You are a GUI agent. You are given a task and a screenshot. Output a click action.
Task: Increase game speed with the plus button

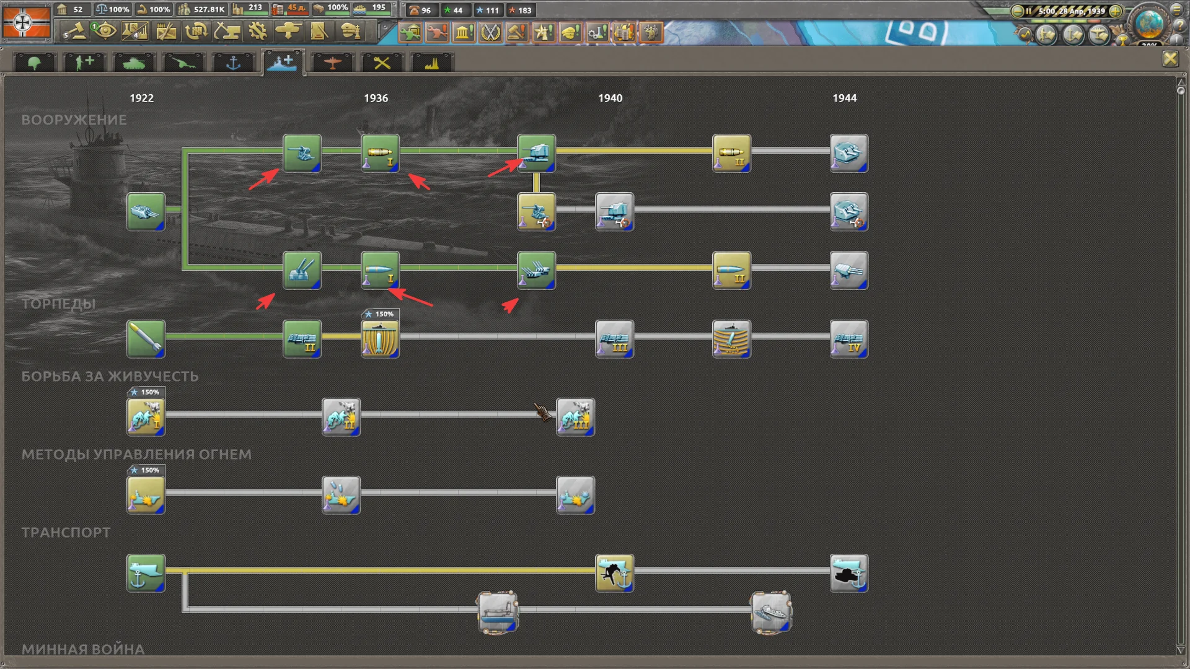click(x=1115, y=11)
